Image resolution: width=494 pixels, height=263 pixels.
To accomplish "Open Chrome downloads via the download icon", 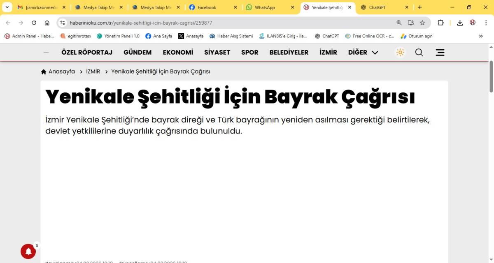I will point(460,23).
